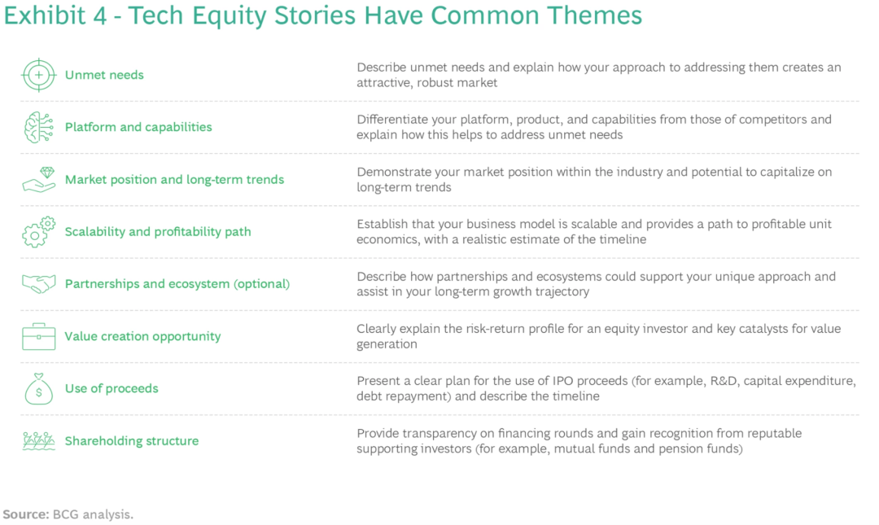Click the brain circuit icon for Platform and capabilities
The image size is (879, 525).
pyautogui.click(x=39, y=127)
